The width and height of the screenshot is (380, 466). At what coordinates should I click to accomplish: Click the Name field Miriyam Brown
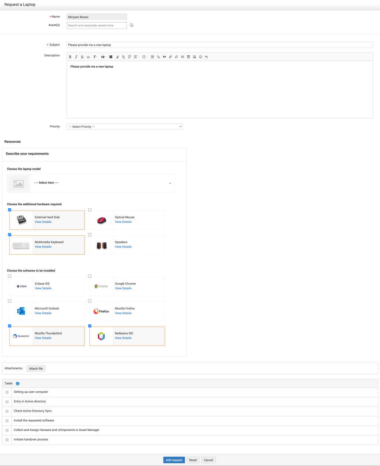[x=97, y=17]
